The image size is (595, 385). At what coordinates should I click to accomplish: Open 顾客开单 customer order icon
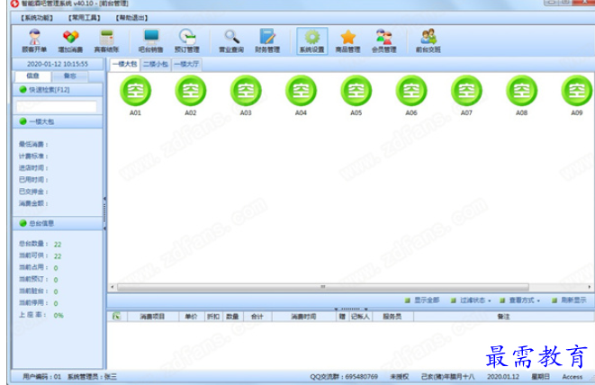click(34, 41)
